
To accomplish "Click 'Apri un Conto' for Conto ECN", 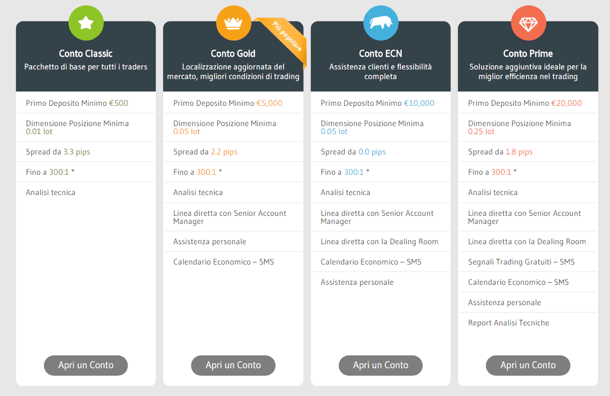I will tap(381, 366).
